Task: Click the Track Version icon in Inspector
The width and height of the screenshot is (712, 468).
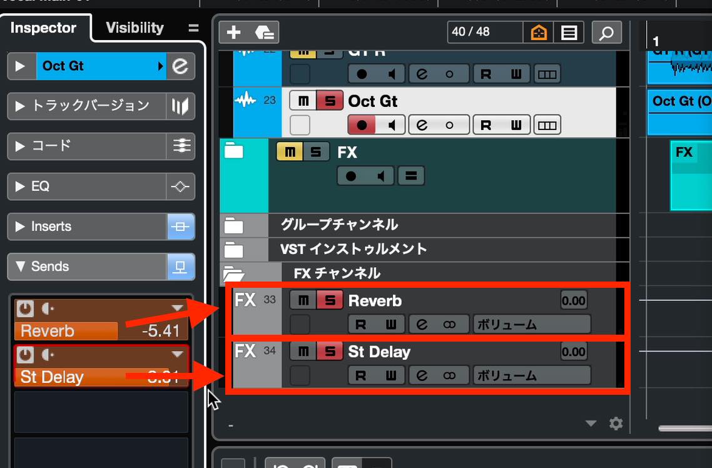Action: [x=180, y=106]
